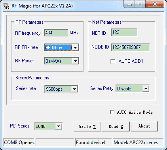This screenshot has width=167, height=150.
Task: Click the 'Series Parameters' group title
Action: [32, 78]
